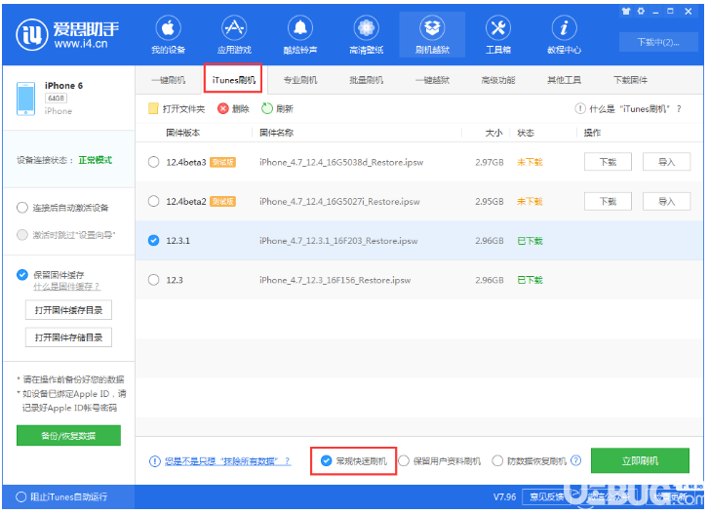The height and width of the screenshot is (514, 709).
Task: Open 工具箱 toolbox section
Action: (x=498, y=35)
